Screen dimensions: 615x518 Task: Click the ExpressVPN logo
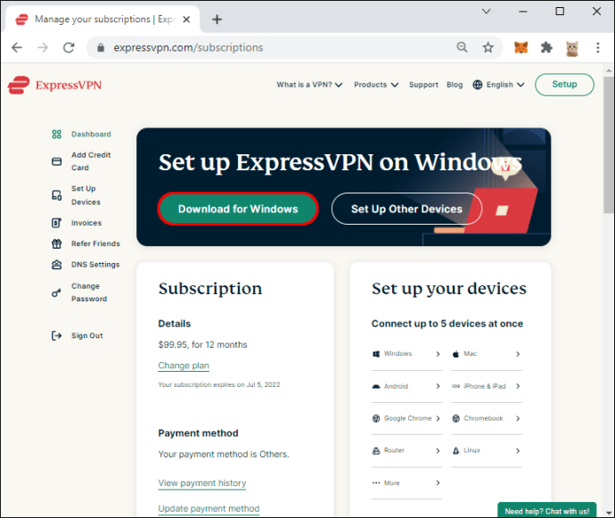(54, 86)
